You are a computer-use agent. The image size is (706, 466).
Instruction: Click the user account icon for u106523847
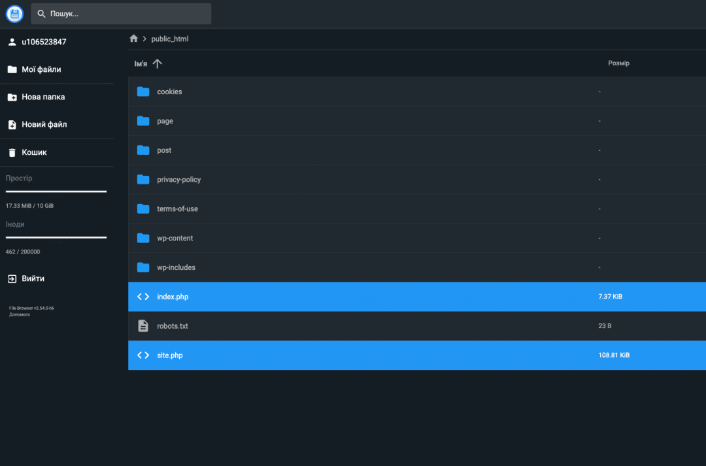tap(12, 42)
